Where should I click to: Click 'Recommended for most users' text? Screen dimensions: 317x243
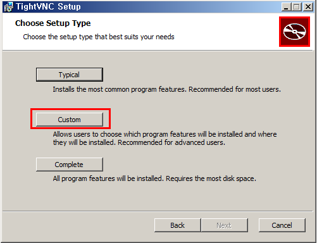click(235, 89)
